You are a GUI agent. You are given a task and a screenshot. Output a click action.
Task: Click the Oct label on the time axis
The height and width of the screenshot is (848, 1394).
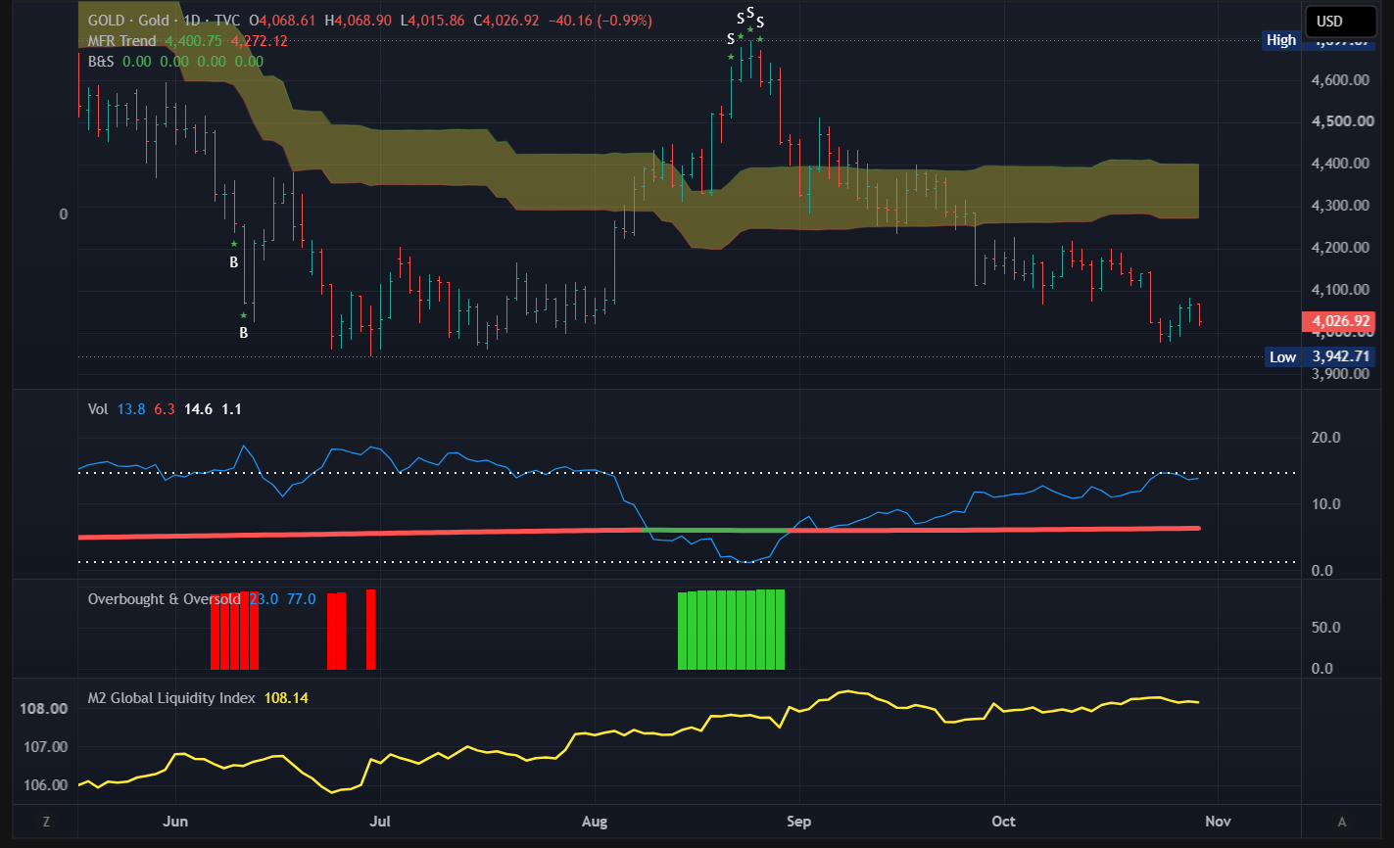1004,822
